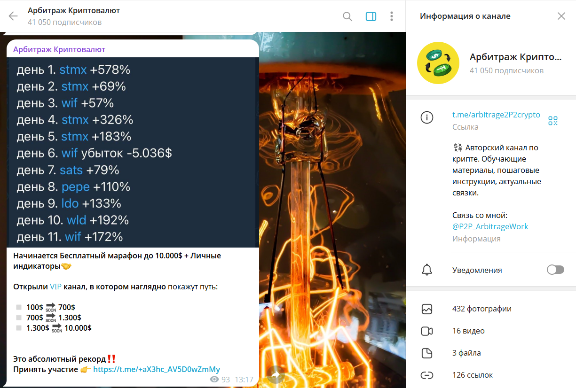Screen dimensions: 576x388
Task: Open search in the channel
Action: point(347,16)
